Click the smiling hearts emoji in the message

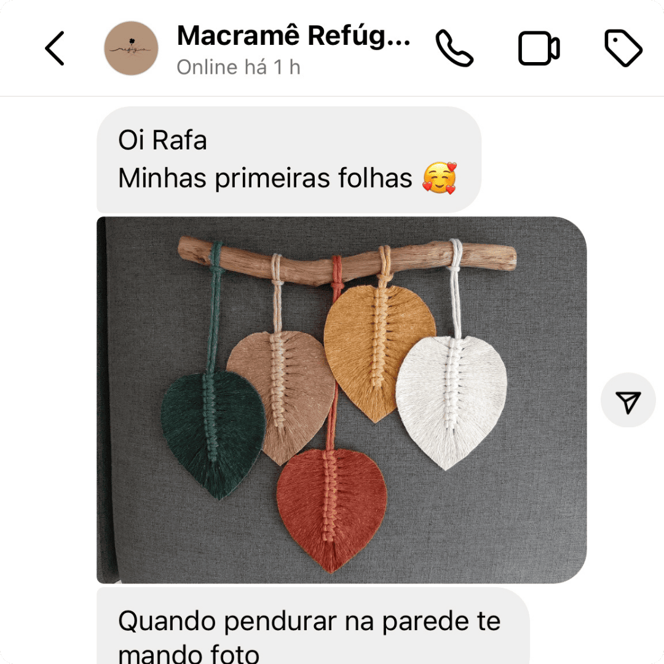[440, 178]
